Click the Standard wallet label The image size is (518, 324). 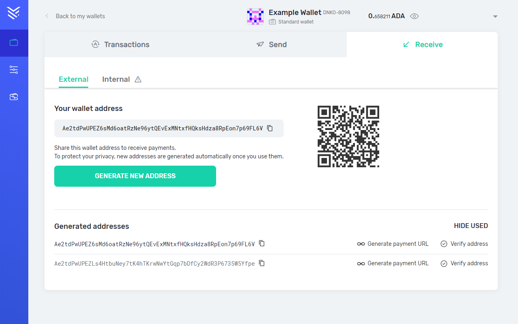(296, 22)
